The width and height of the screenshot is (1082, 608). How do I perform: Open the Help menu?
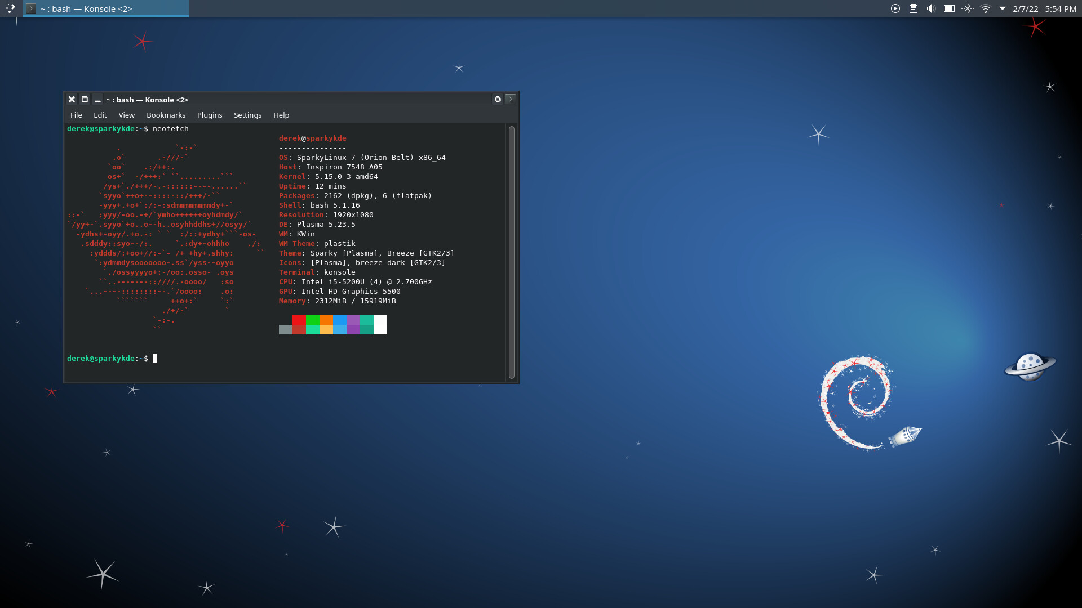[x=281, y=115]
